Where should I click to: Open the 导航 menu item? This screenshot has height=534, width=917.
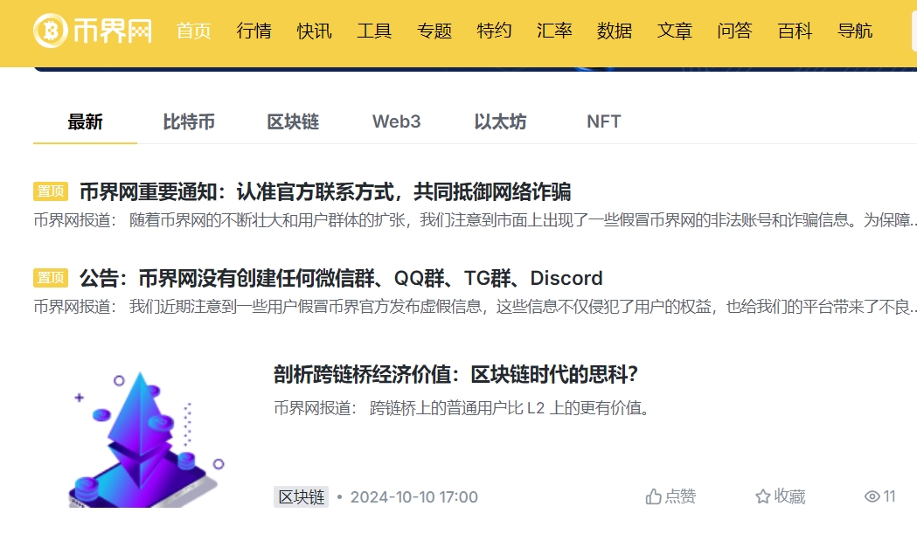855,31
